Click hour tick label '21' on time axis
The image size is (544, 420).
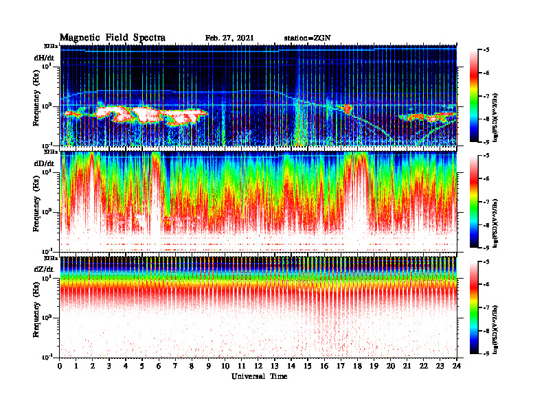(x=407, y=366)
